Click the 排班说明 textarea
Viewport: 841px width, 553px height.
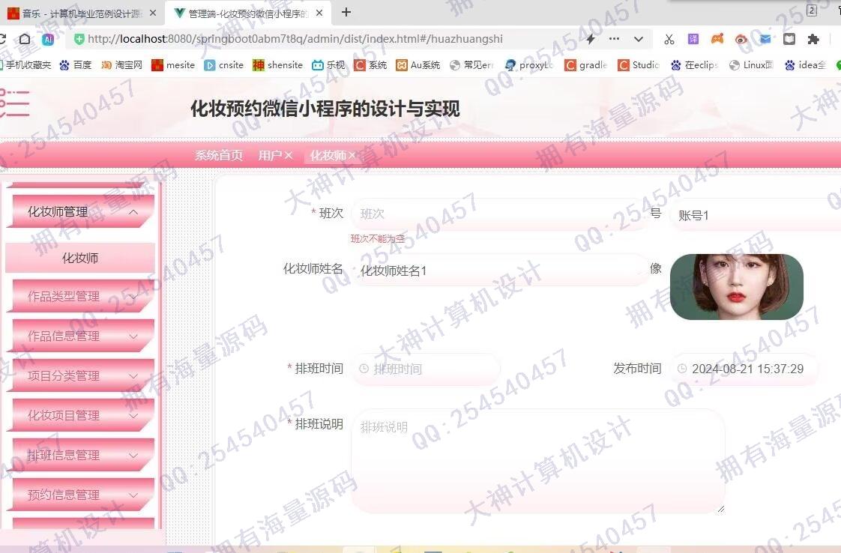[x=538, y=462]
